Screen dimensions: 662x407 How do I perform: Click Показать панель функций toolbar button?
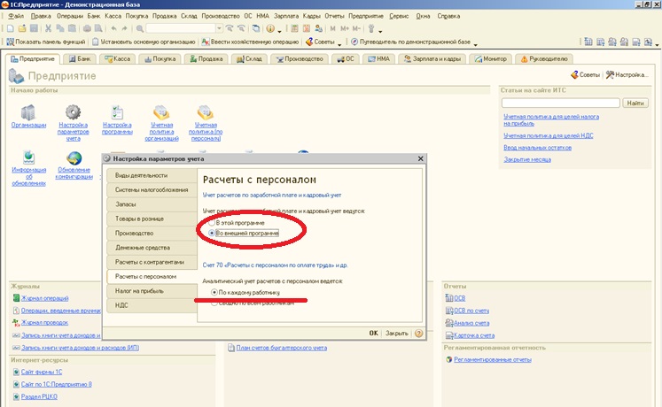coord(46,42)
